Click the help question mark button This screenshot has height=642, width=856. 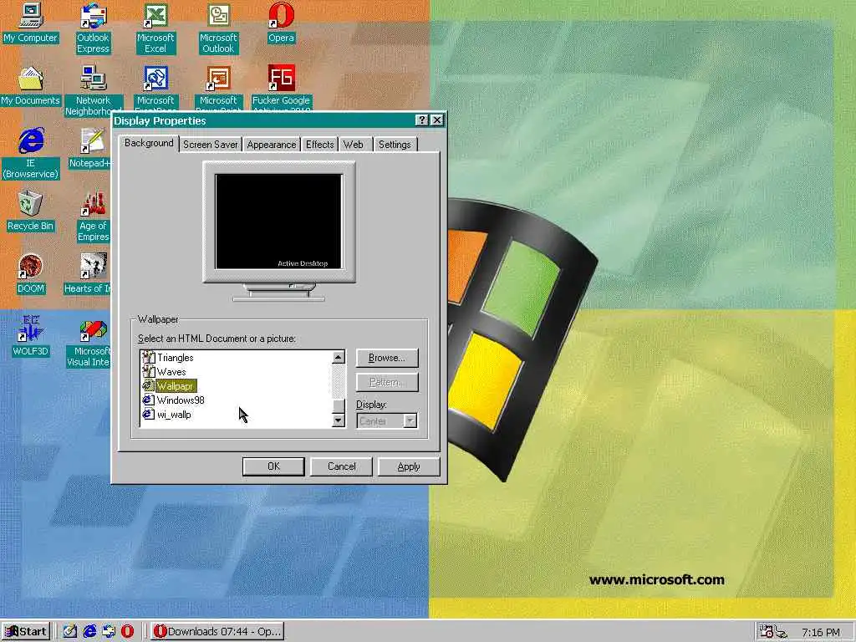(x=422, y=120)
